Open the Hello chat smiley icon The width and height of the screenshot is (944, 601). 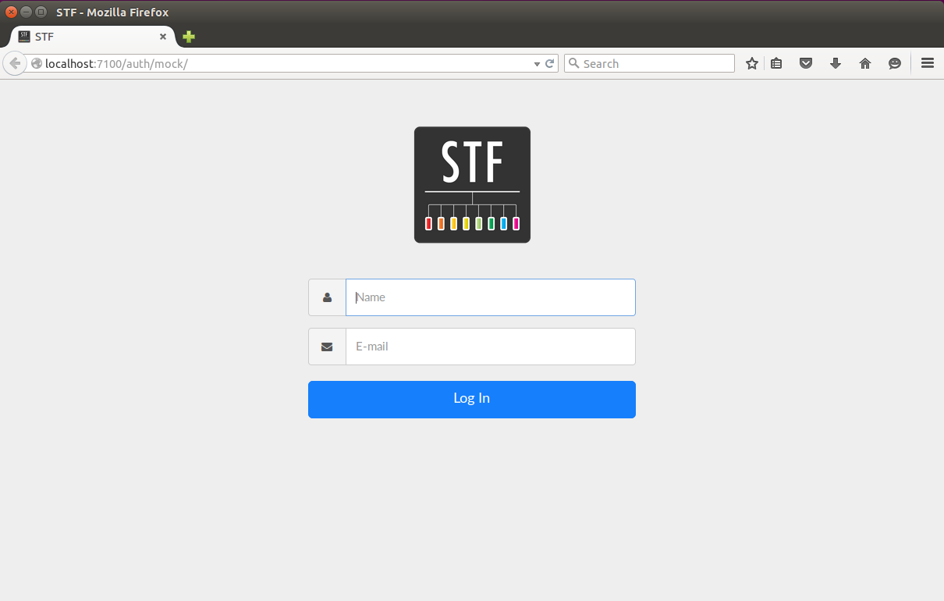pos(895,64)
